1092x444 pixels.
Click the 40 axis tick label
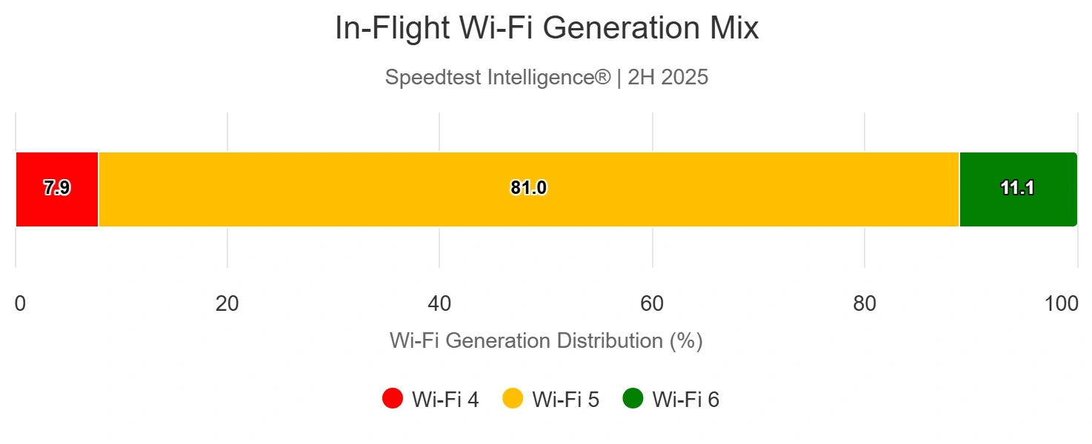coord(439,304)
